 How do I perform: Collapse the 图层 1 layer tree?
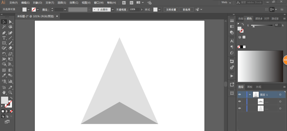coord(250,95)
